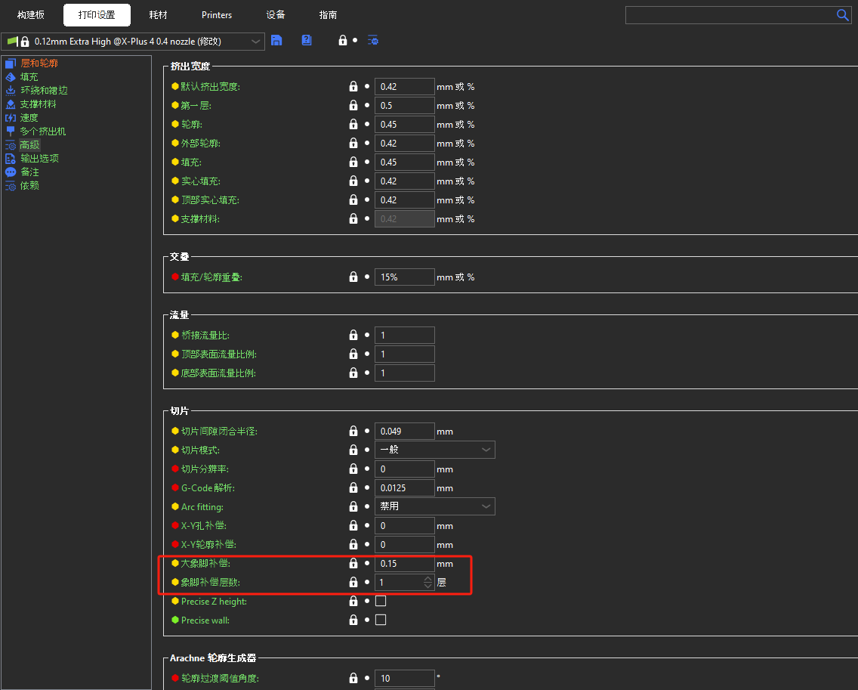
Task: Click the lock icon for 象脚补偿层数
Action: click(353, 582)
